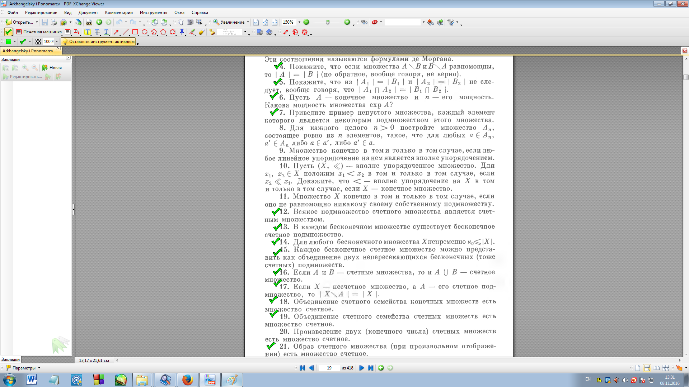
Task: Select the red Arrow annotation tool
Action: pos(116,32)
